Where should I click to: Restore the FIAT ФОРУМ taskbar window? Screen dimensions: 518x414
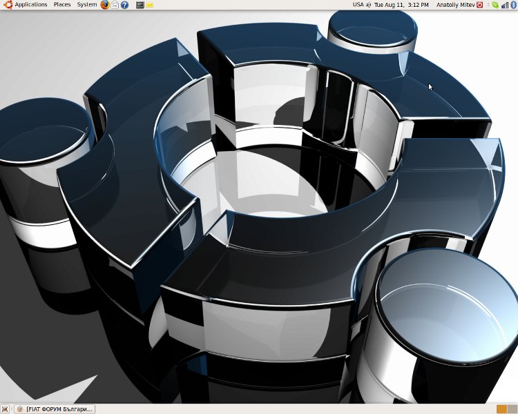click(55, 409)
